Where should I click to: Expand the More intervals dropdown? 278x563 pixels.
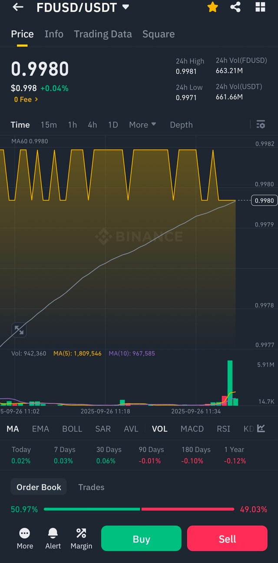[142, 125]
